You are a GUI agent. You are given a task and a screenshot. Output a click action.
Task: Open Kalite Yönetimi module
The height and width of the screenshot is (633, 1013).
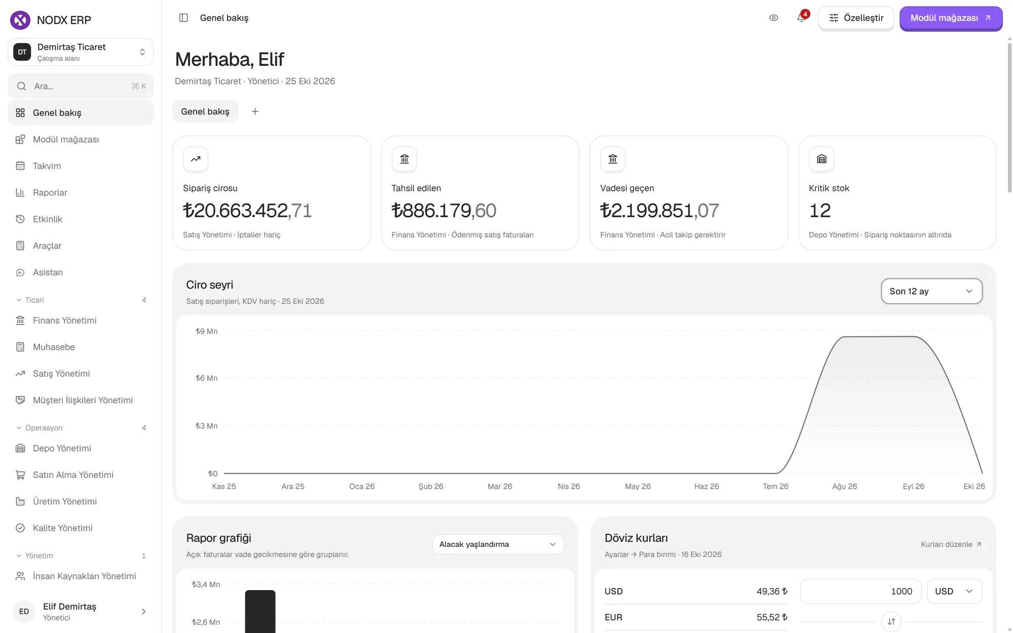81,528
